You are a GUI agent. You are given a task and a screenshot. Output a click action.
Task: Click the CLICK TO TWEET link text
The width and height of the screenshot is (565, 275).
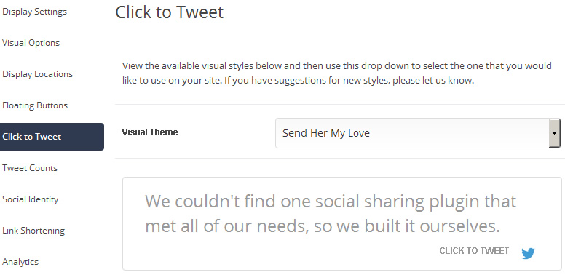pyautogui.click(x=474, y=251)
